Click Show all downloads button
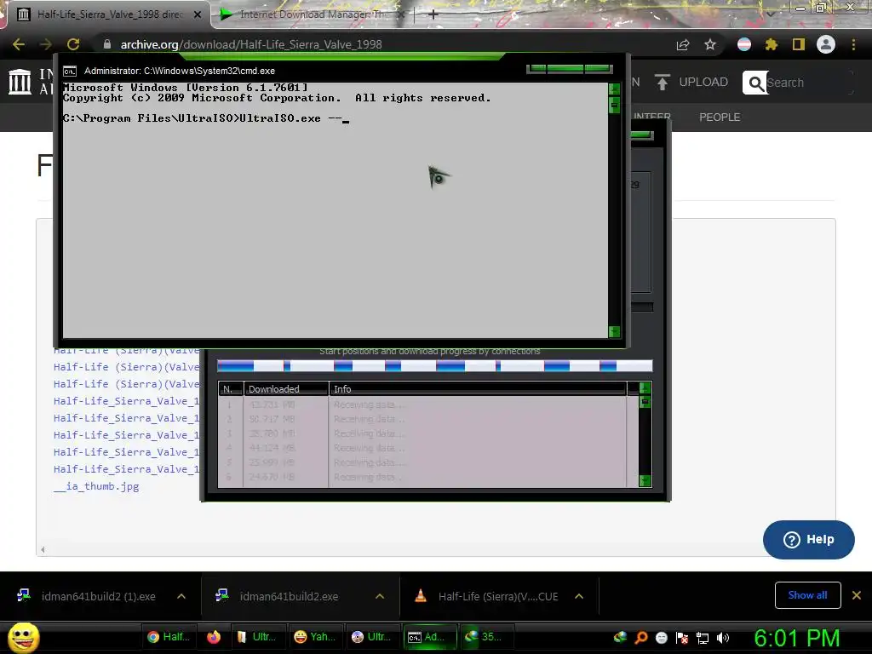Viewport: 872px width, 654px height. click(807, 595)
